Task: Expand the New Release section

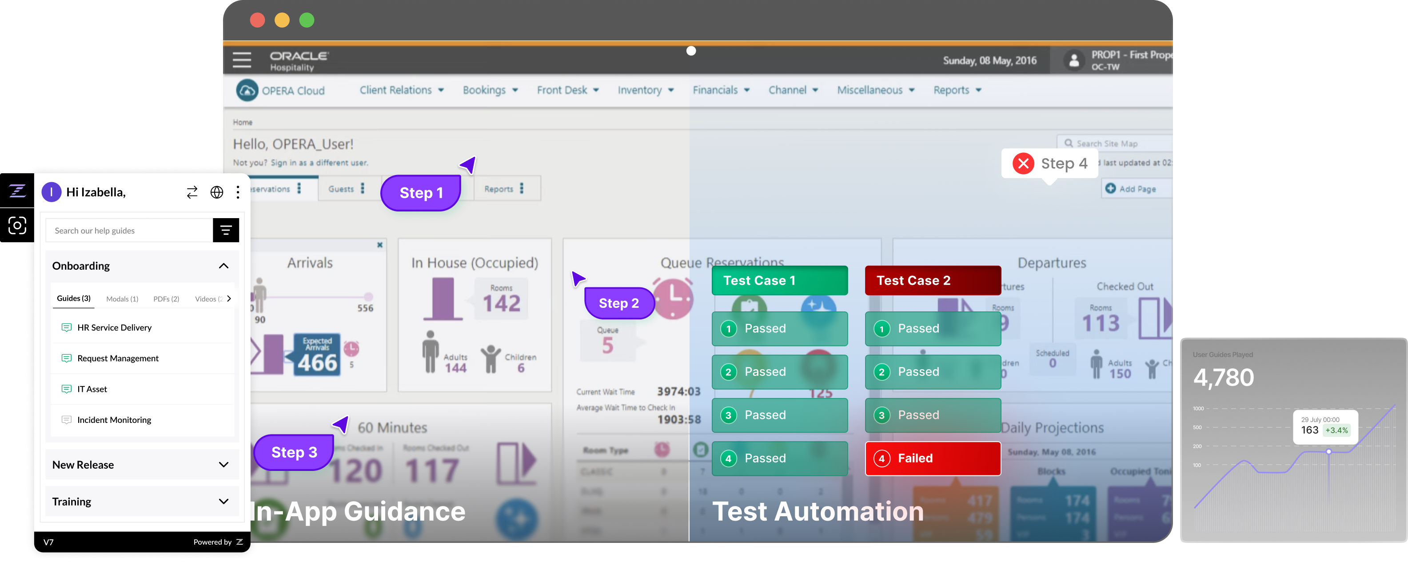Action: pyautogui.click(x=223, y=465)
